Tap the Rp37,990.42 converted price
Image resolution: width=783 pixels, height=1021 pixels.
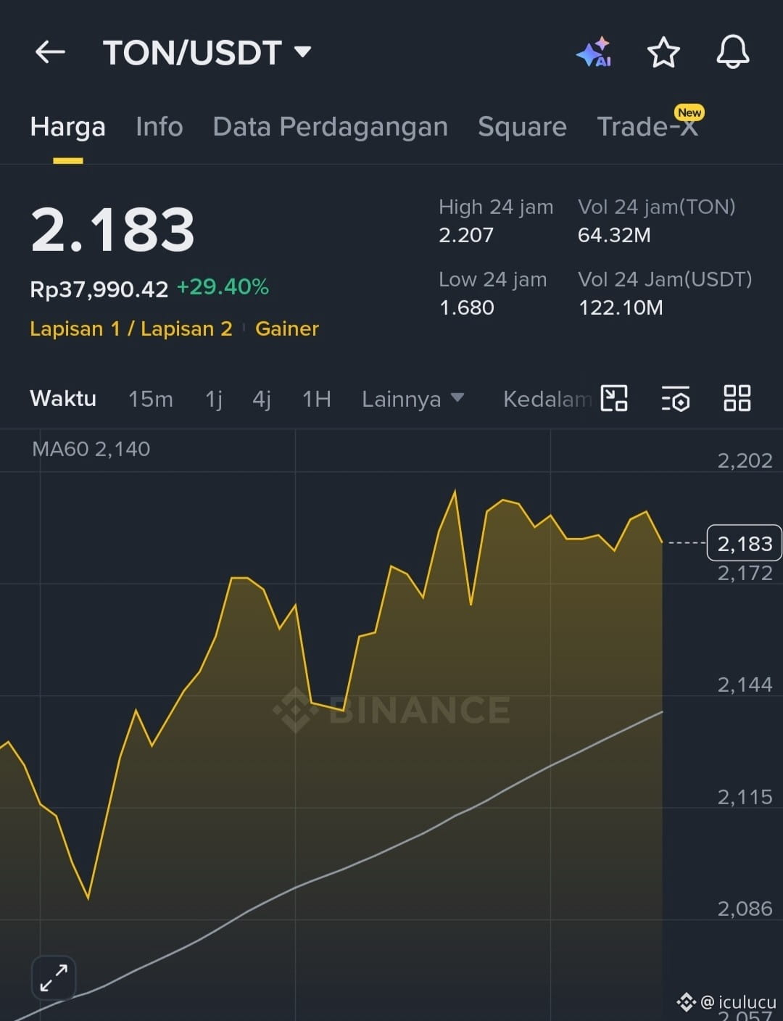coord(99,289)
